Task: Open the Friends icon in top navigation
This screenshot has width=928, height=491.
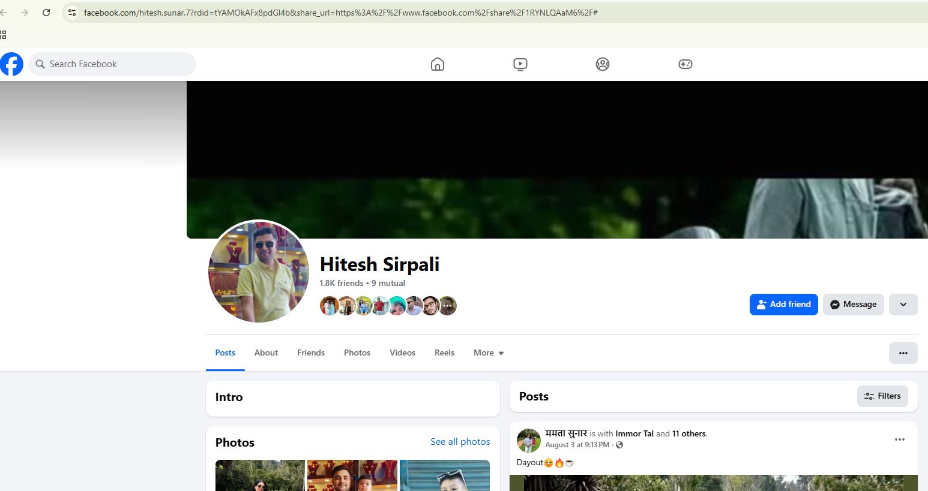Action: coord(603,64)
